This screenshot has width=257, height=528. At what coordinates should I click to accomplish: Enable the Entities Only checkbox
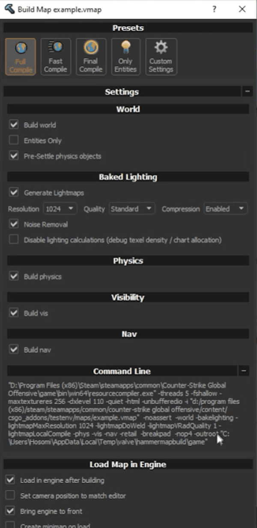(x=14, y=140)
